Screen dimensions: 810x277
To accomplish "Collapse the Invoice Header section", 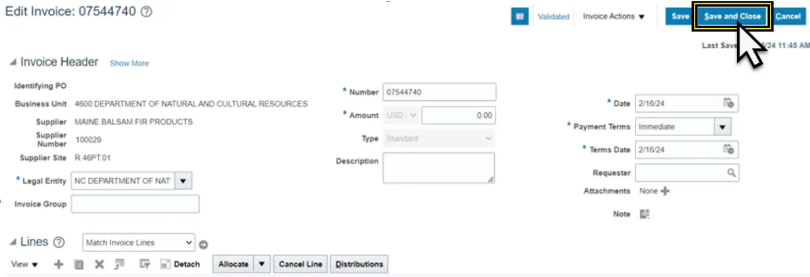I will click(x=13, y=63).
